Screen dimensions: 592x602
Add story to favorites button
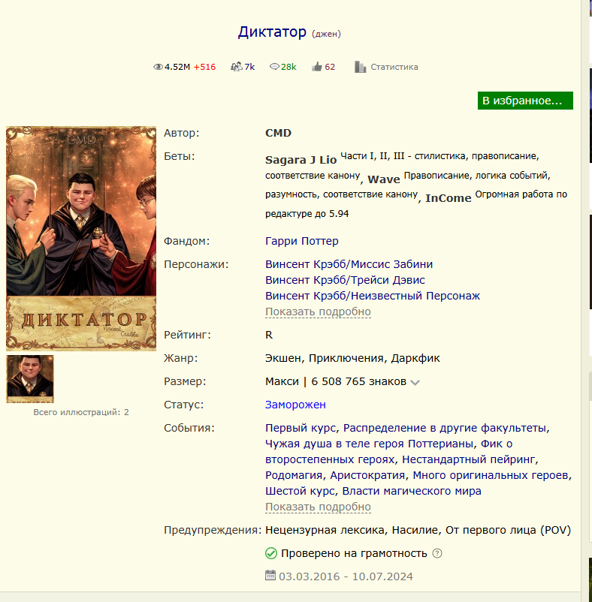point(525,101)
